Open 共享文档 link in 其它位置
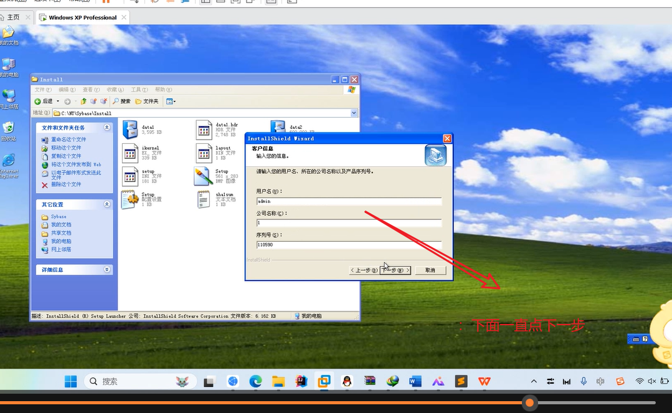The image size is (672, 413). click(61, 233)
